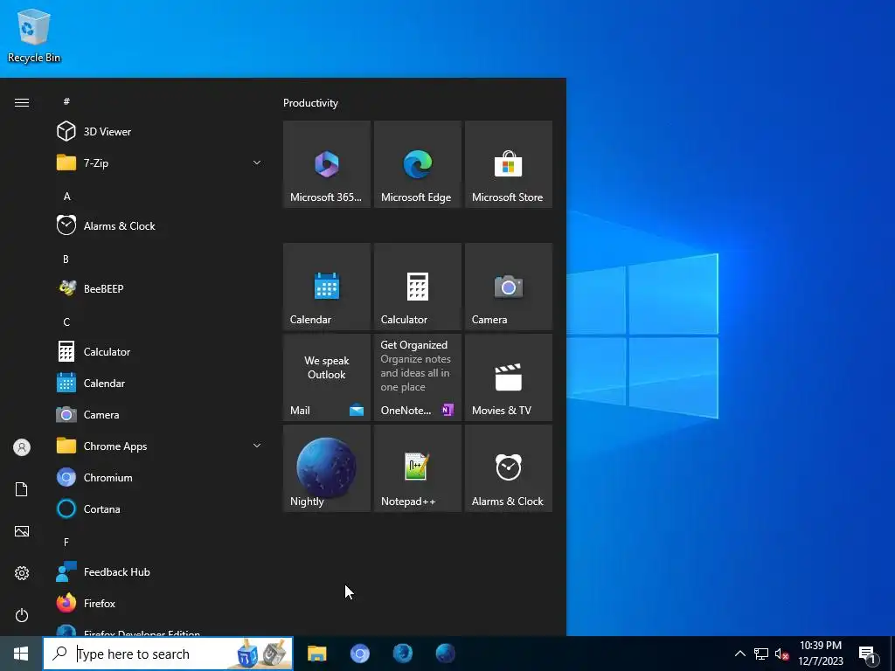
Task: Open the Alarms & Clock tile
Action: pyautogui.click(x=509, y=468)
